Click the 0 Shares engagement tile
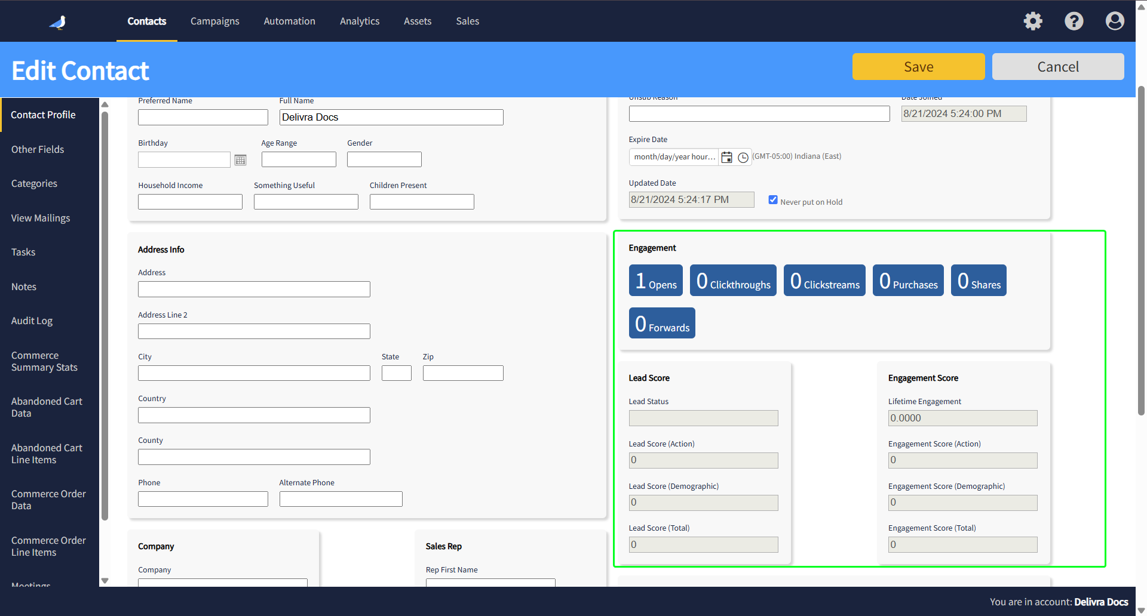 979,280
